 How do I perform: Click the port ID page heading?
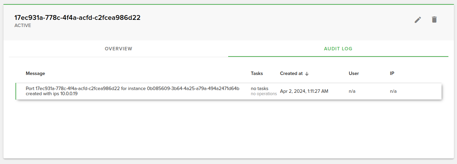tap(77, 18)
